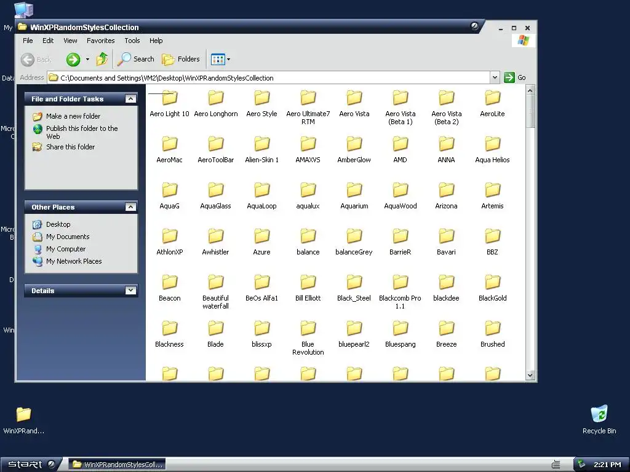This screenshot has width=630, height=472.
Task: Select the Aqua Helios folder
Action: click(x=492, y=150)
